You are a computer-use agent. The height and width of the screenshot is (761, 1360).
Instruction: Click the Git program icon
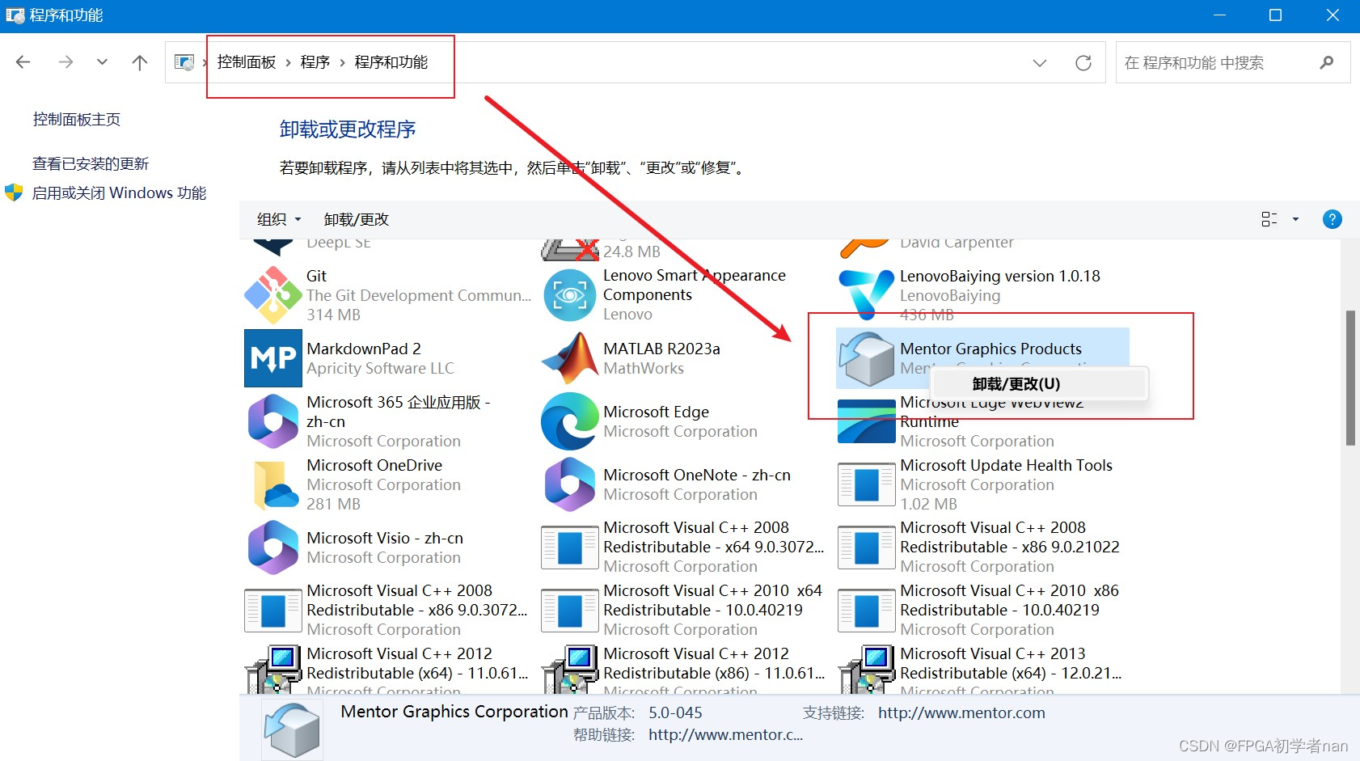(x=273, y=295)
